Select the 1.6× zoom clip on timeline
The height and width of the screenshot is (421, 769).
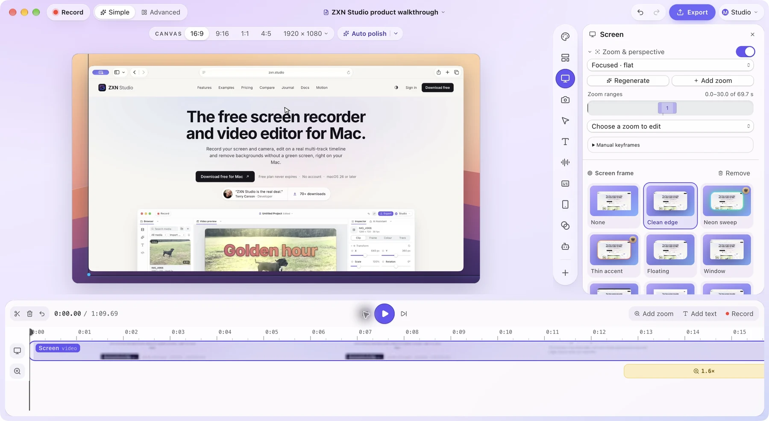pos(694,371)
